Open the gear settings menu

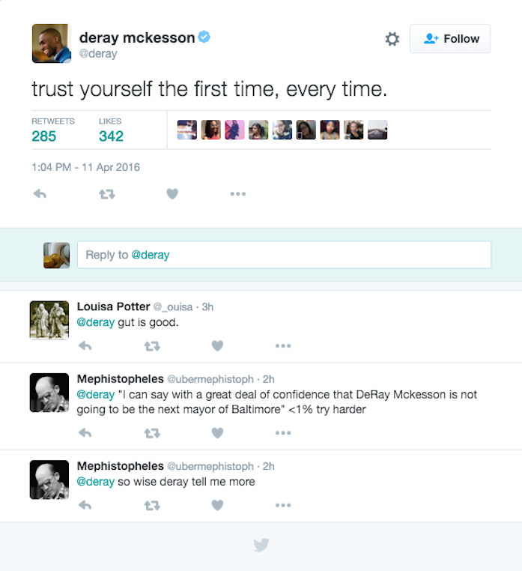point(392,39)
